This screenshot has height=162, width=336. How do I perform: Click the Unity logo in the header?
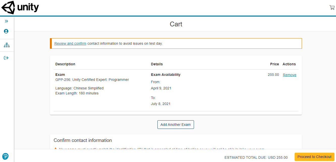pos(20,8)
